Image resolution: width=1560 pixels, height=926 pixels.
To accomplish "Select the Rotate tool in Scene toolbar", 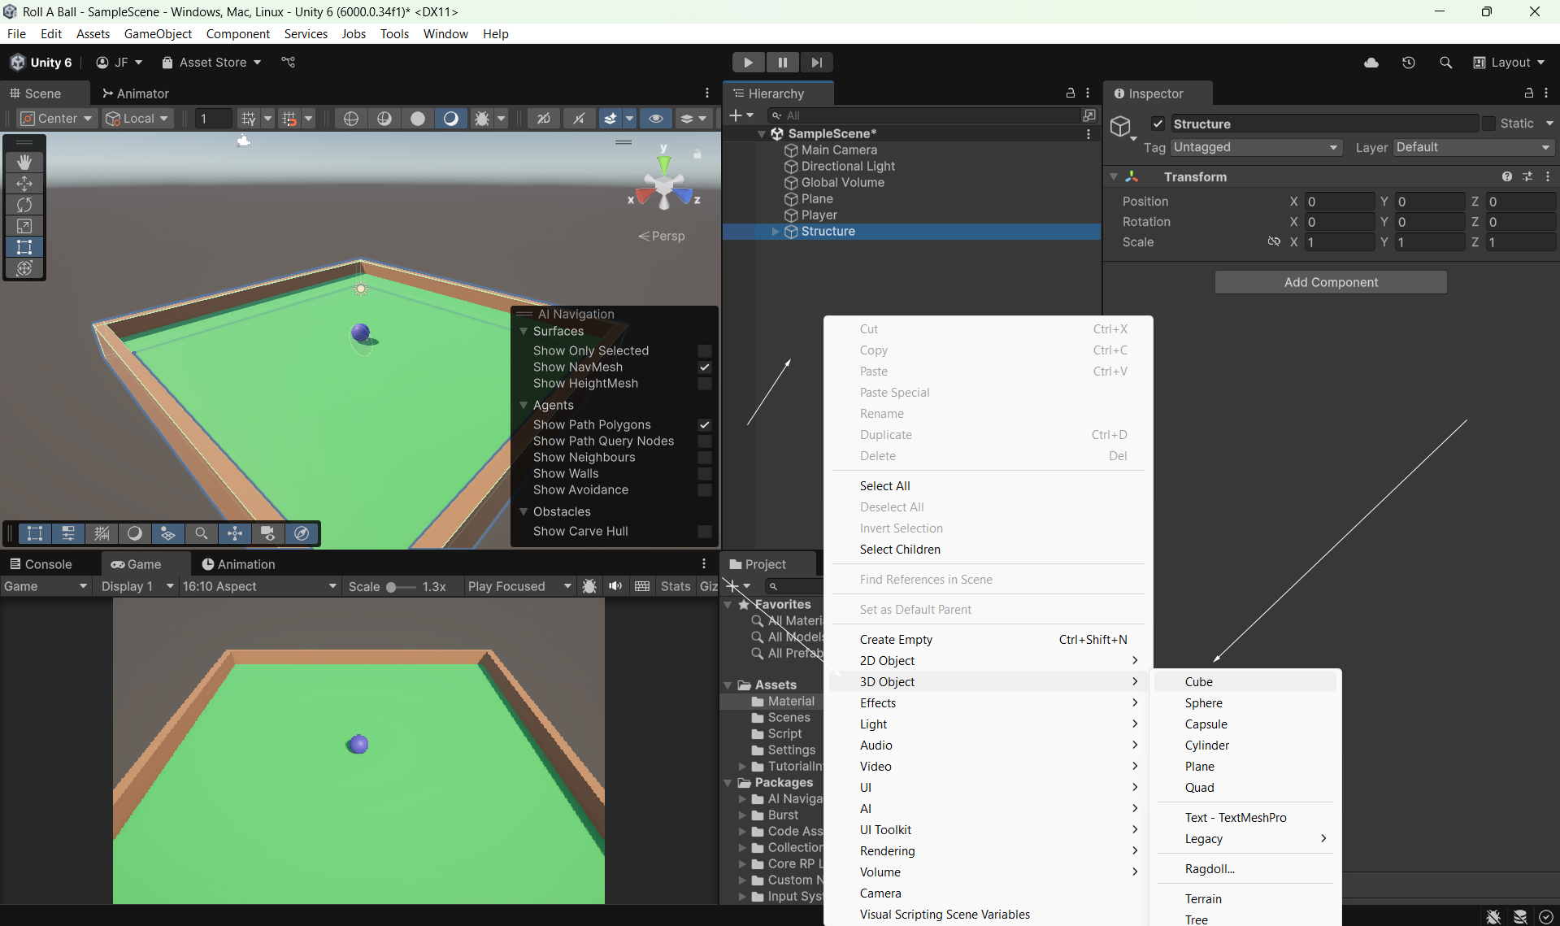I will 24,205.
